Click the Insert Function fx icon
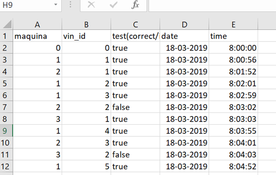 [x=135, y=5]
